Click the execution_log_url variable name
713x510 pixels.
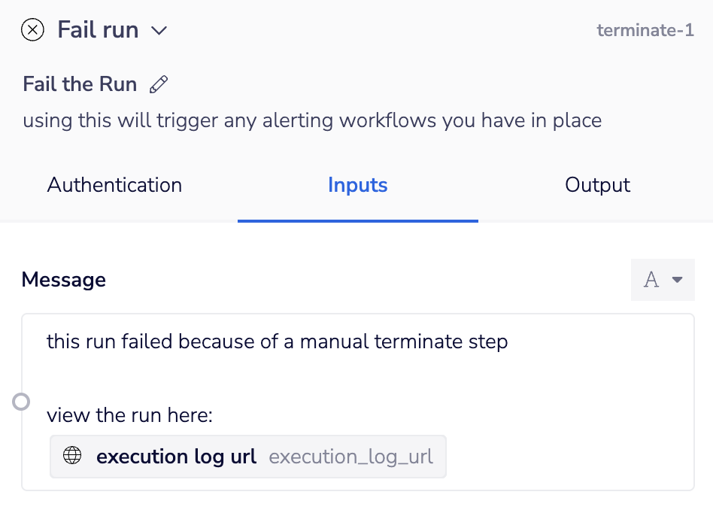tap(350, 457)
